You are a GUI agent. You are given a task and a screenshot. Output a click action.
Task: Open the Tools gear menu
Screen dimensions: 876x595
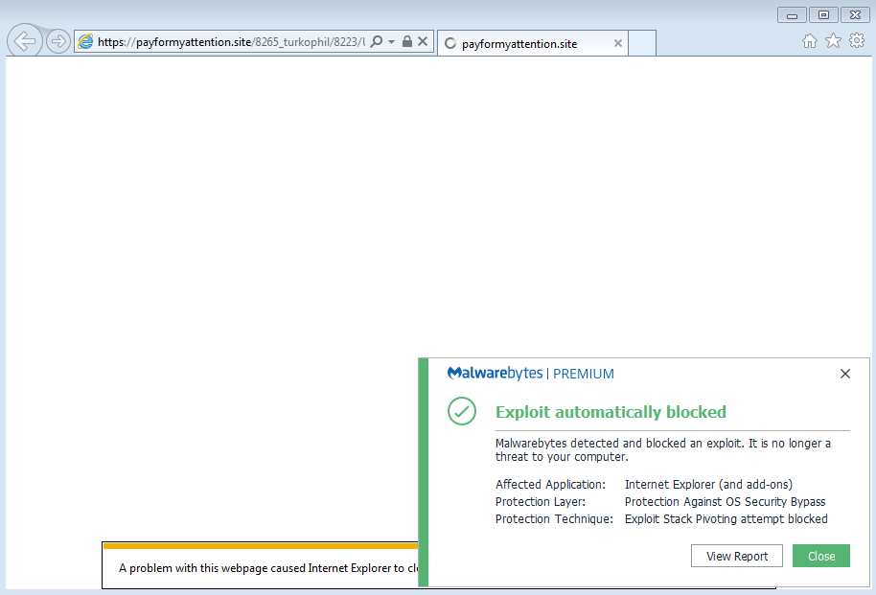coord(857,41)
